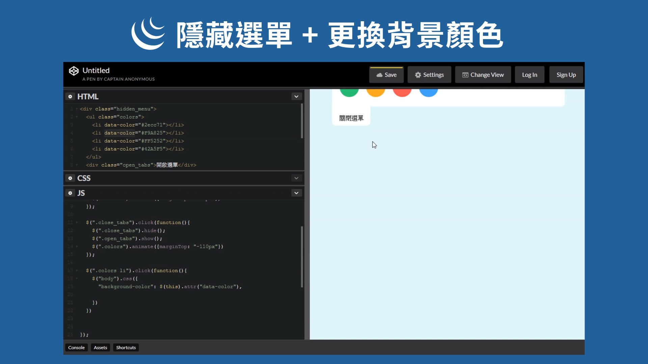
Task: Fold JS line 17 colors li function
Action: point(77,271)
